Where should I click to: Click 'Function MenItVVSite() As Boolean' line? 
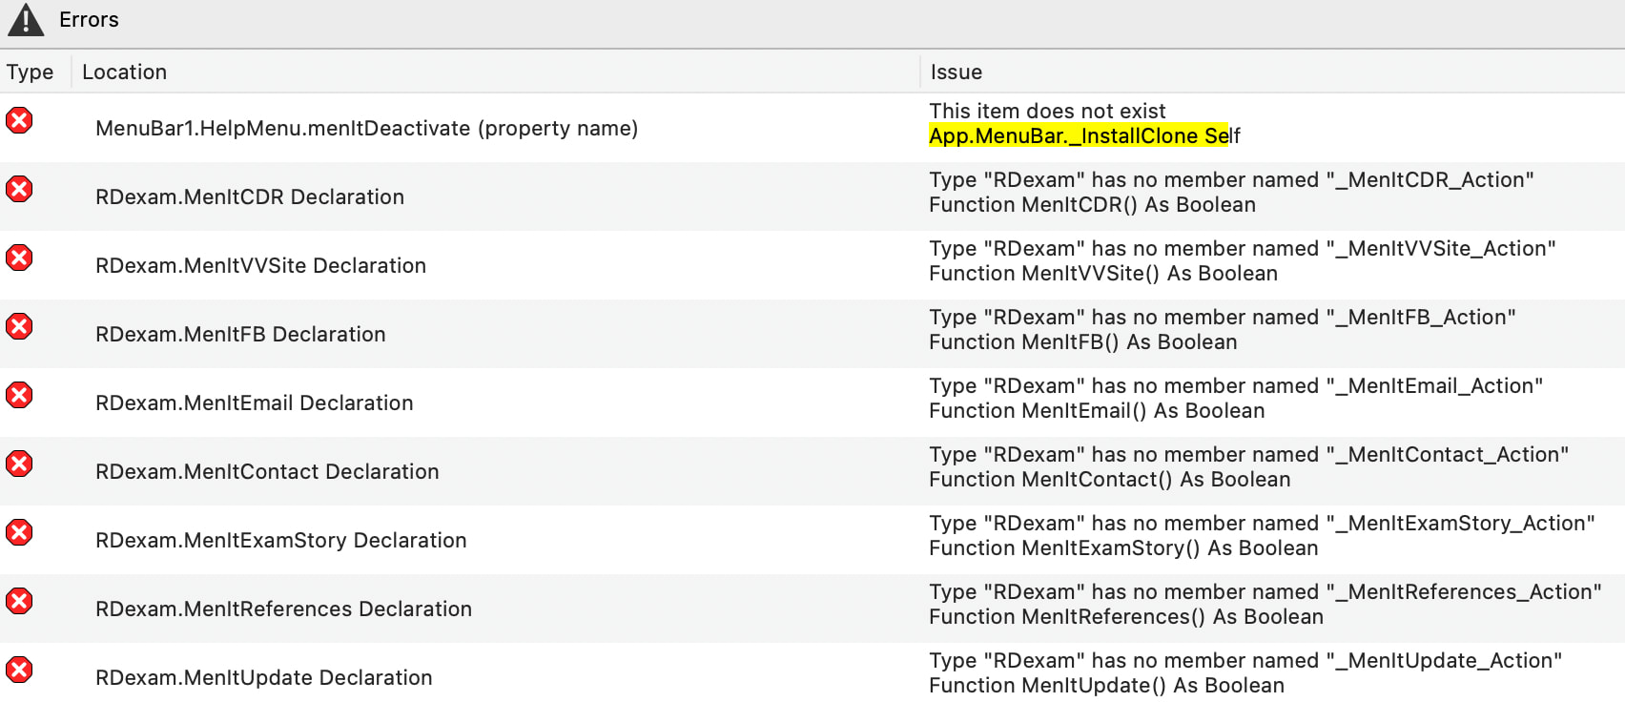1104,274
